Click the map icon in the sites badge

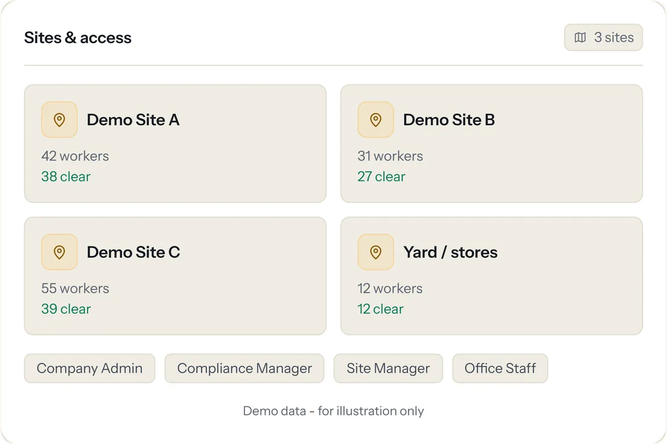pos(580,38)
